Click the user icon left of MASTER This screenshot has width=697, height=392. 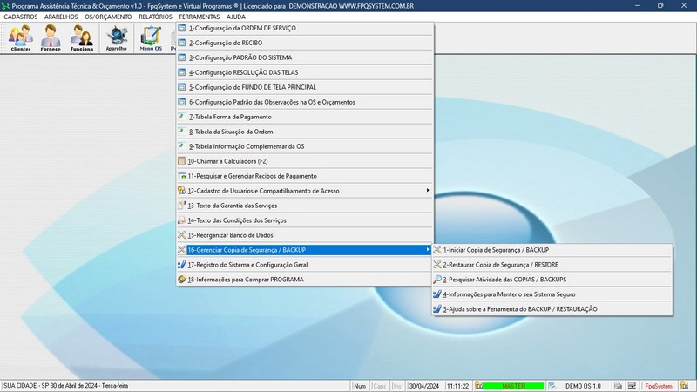point(478,386)
